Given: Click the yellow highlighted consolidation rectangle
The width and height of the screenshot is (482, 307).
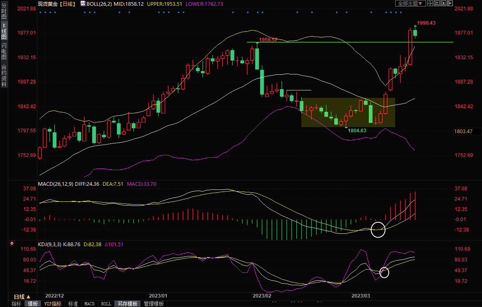Looking at the screenshot, I should point(348,112).
